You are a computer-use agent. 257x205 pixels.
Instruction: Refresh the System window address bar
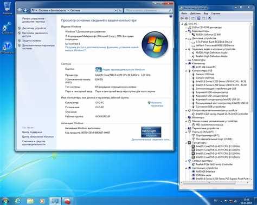[x=120, y=11]
